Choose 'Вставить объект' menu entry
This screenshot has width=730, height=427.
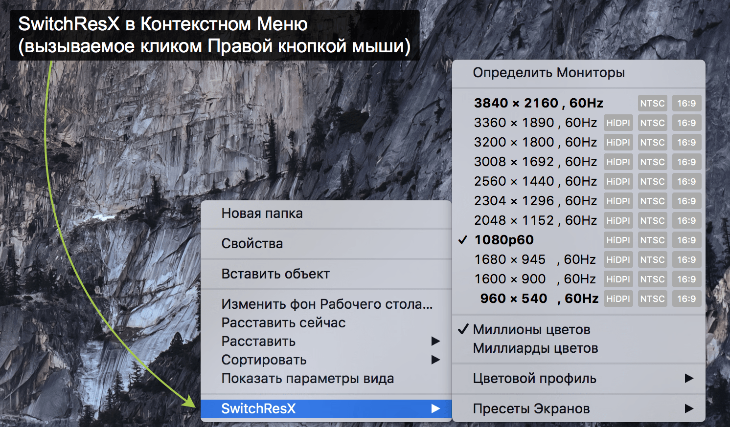click(x=326, y=274)
